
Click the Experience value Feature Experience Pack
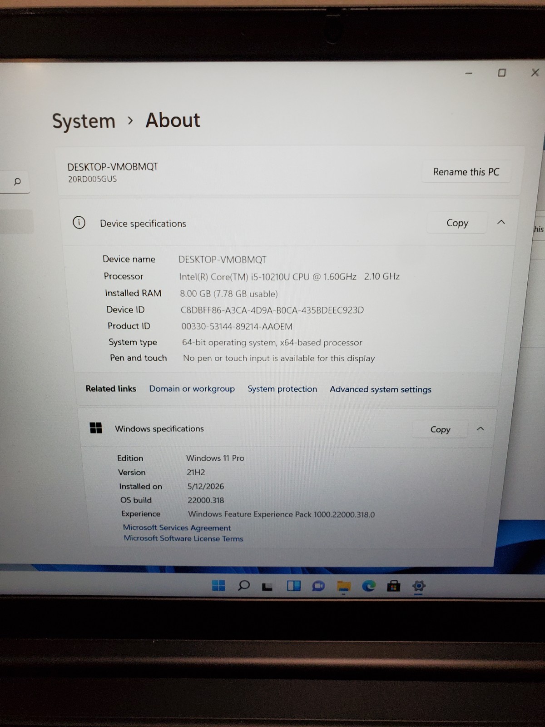[x=282, y=514]
